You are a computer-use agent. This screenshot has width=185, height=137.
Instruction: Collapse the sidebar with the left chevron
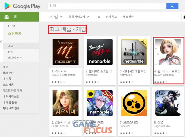[1, 42]
